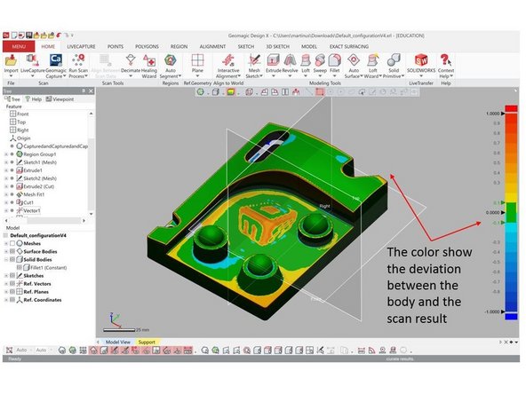The image size is (526, 394).
Task: Switch to the LIVECAPTURE ribbon tab
Action: tap(81, 46)
